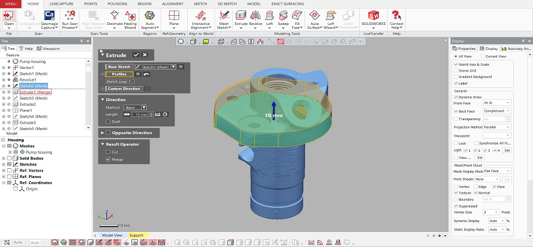
Task: Open the Projection Method dropdown
Action: coord(497,127)
